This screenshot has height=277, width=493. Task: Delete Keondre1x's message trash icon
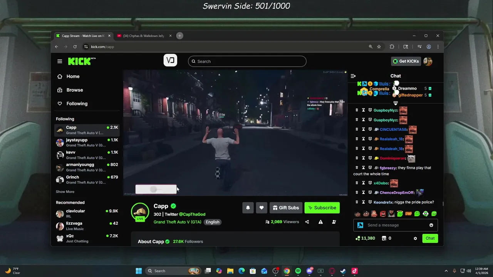(357, 202)
